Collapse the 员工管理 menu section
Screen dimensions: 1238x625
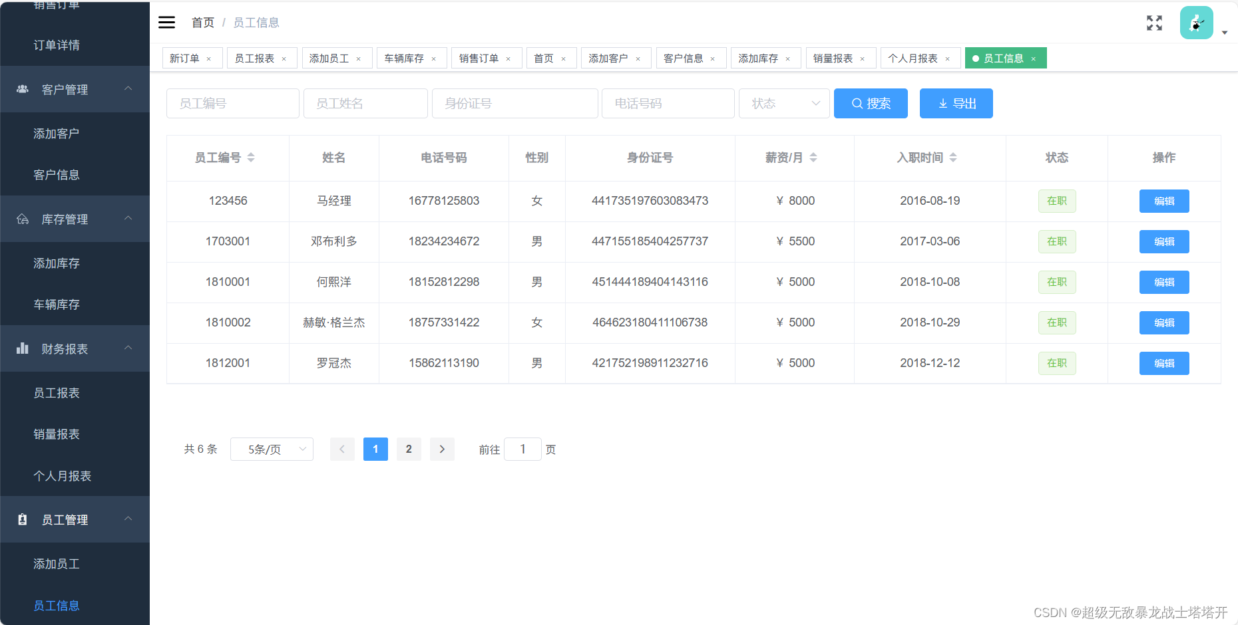(x=128, y=519)
